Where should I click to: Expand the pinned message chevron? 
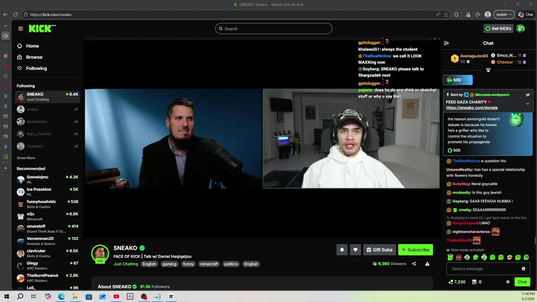(528, 104)
